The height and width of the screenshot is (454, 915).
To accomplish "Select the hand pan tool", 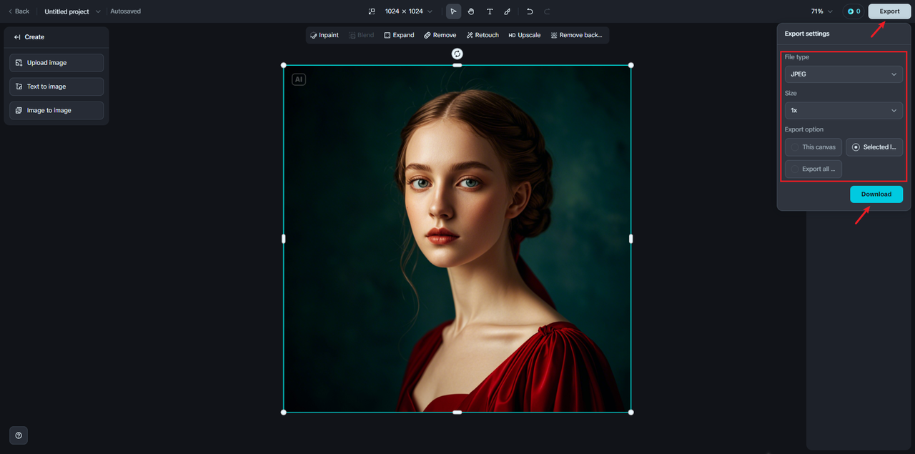I will pyautogui.click(x=471, y=11).
